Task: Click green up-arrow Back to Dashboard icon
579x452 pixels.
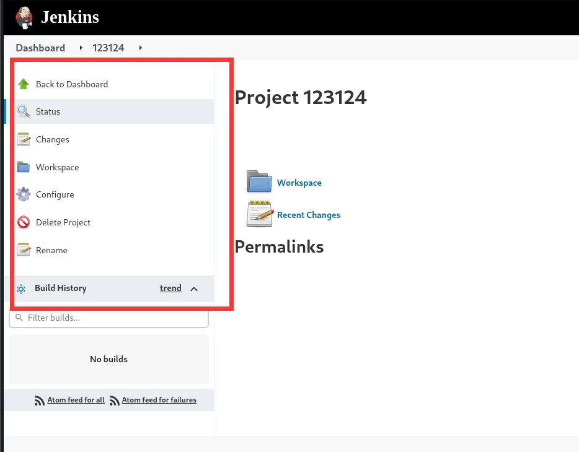Action: [24, 84]
